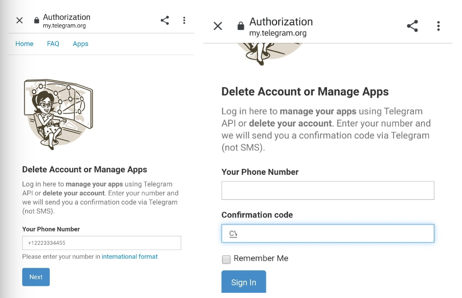Click the Next button

(x=36, y=277)
